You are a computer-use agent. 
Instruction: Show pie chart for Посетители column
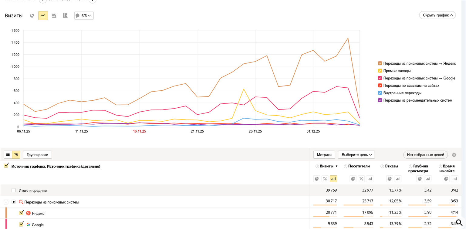pos(353,179)
